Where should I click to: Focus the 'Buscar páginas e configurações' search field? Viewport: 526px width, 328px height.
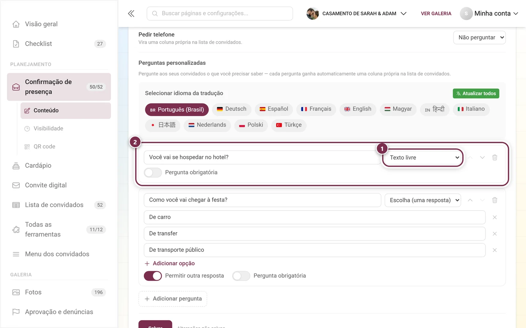(x=220, y=13)
